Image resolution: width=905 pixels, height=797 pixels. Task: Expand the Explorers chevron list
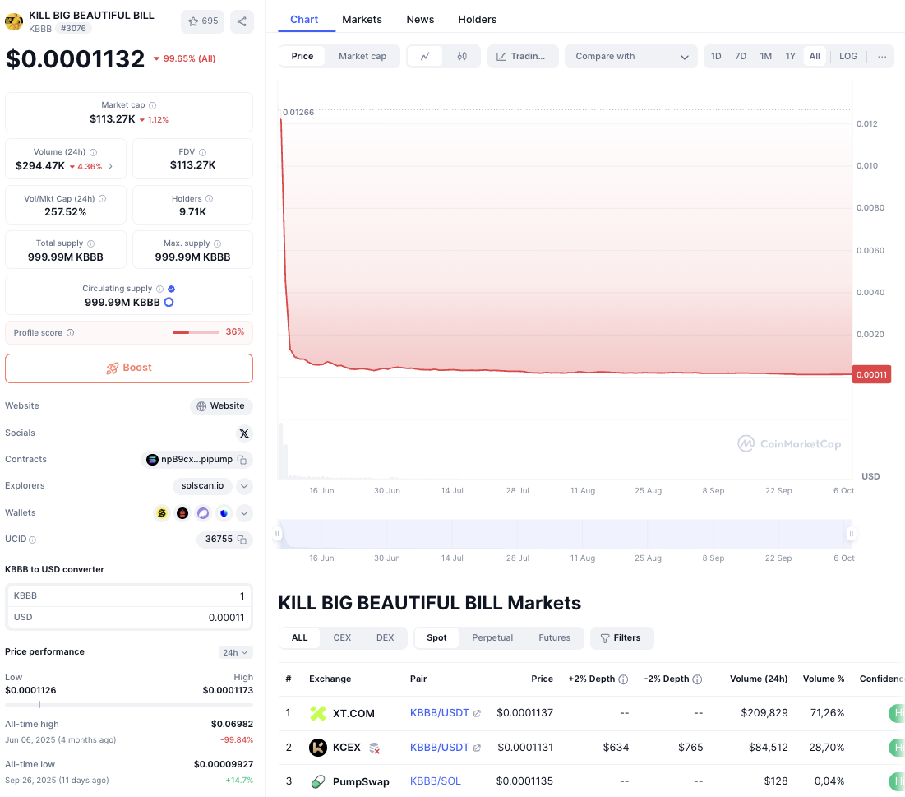tap(244, 486)
